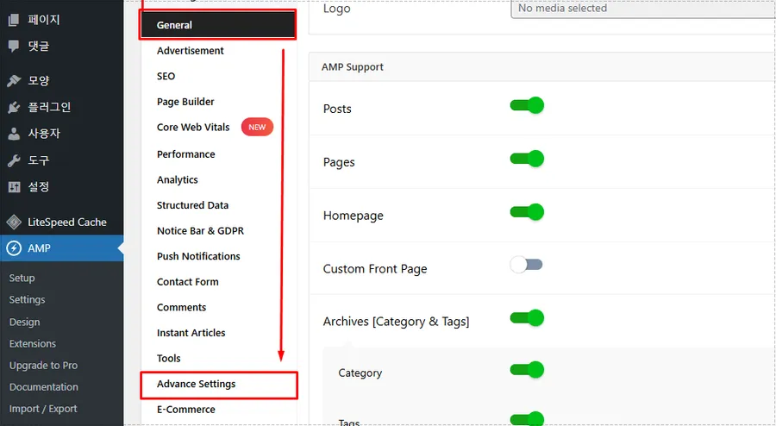Click the Plugins plug icon
Viewport: 776px width, 426px height.
[14, 107]
